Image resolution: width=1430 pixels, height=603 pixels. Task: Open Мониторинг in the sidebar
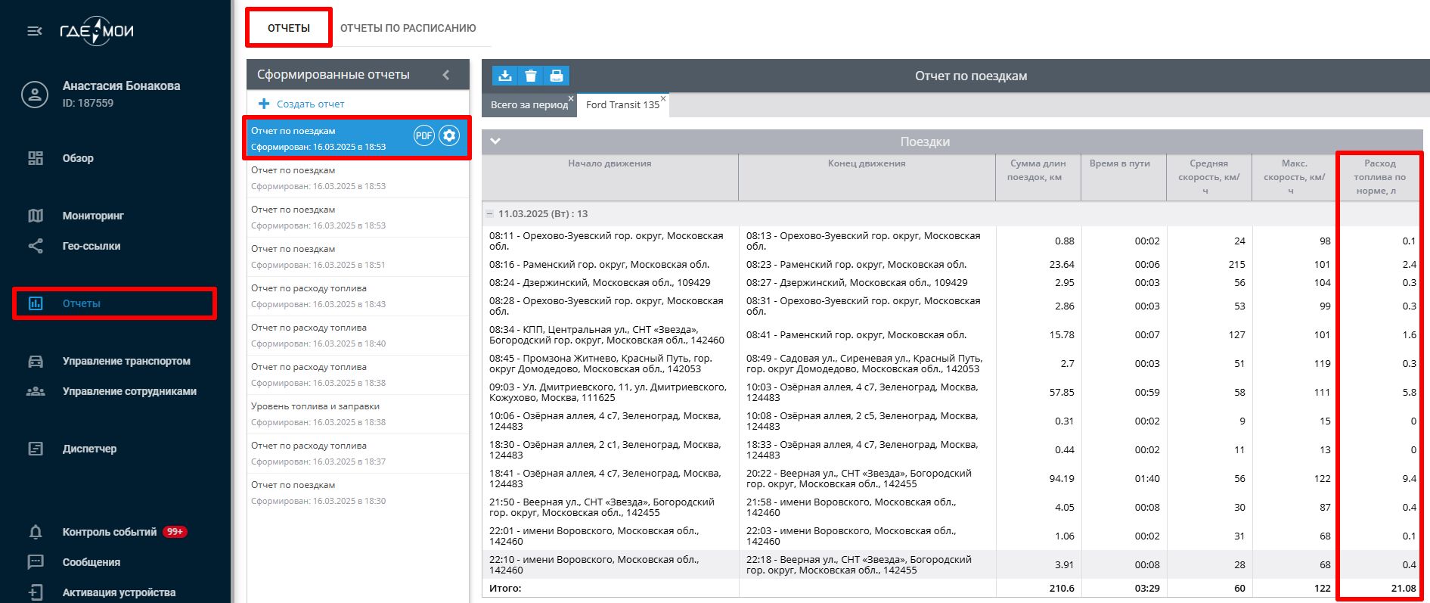coord(93,216)
